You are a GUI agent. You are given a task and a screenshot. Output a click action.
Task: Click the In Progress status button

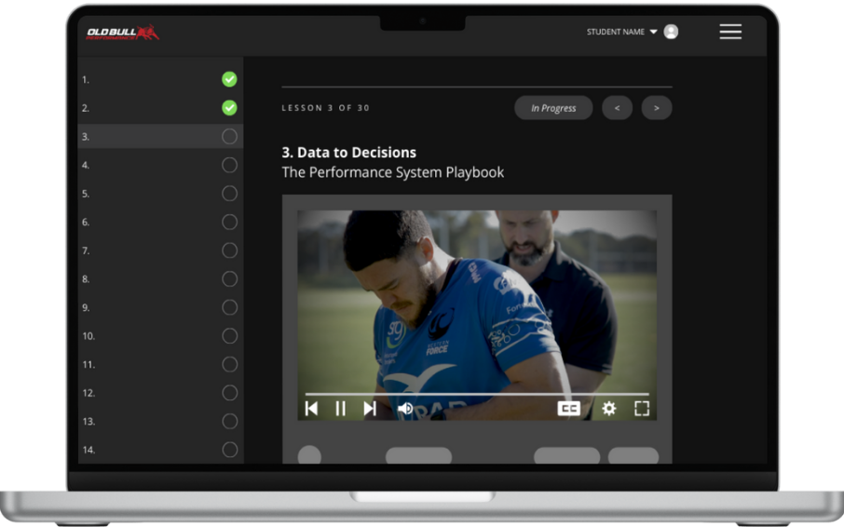(553, 108)
